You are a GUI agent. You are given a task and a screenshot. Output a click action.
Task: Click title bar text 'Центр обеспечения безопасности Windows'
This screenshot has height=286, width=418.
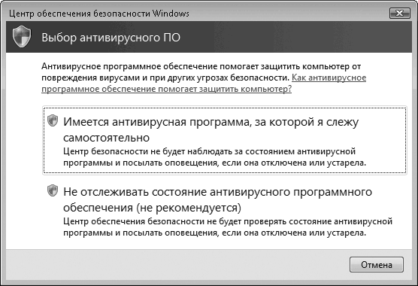coord(99,14)
